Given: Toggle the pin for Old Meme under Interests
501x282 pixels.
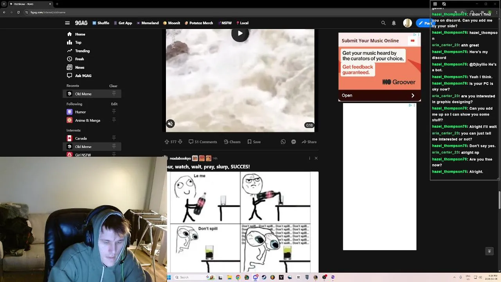Looking at the screenshot, I should 114,146.
